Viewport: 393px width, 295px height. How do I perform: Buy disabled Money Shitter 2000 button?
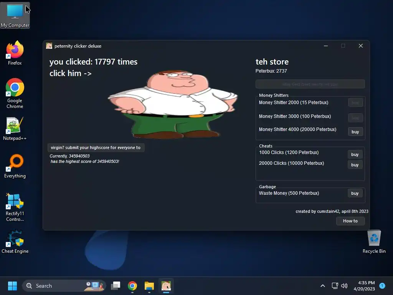click(355, 102)
